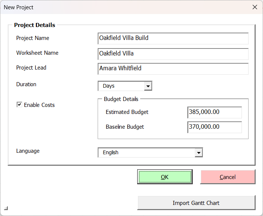Click the Baseline Budget label

point(125,127)
